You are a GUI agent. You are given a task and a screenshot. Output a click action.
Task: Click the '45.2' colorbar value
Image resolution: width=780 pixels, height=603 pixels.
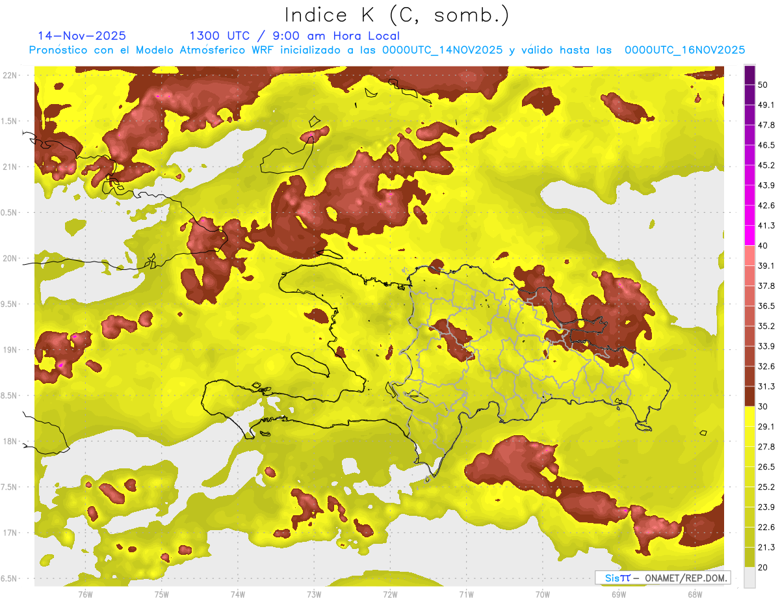coord(766,165)
